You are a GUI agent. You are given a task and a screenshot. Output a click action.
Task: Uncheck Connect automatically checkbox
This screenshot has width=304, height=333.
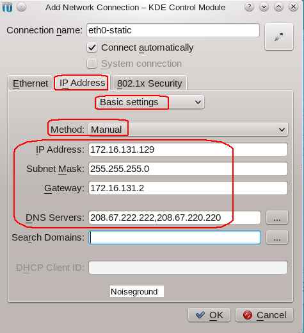tap(92, 47)
